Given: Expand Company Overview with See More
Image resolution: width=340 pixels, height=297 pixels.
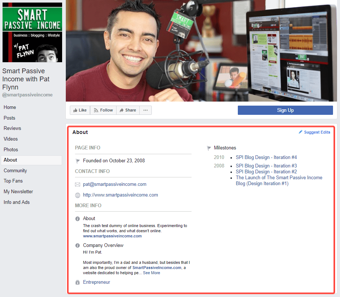Looking at the screenshot, I should [151, 273].
